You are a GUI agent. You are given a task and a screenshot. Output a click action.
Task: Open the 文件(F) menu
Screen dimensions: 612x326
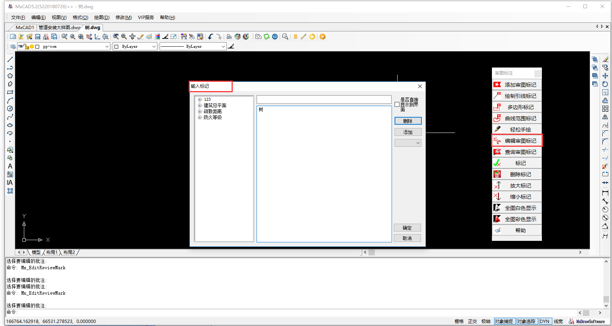click(18, 18)
